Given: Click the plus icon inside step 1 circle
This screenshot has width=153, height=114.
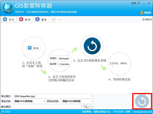Looking at the screenshot, I should coord(30,48).
